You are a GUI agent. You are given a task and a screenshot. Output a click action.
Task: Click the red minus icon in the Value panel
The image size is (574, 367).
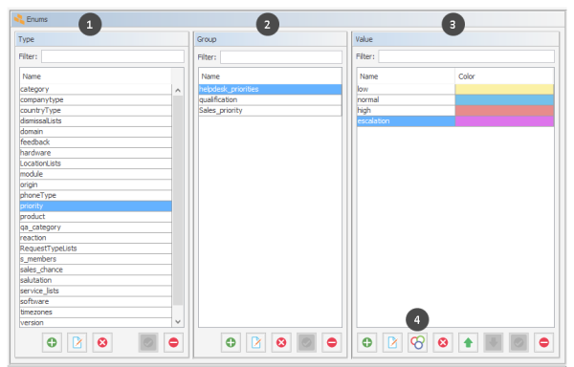(544, 342)
